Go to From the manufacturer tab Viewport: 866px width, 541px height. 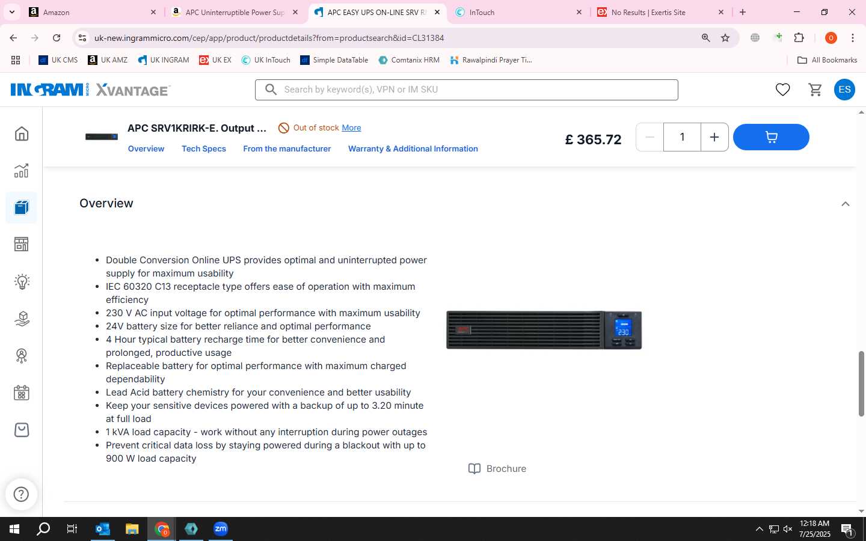tap(287, 148)
